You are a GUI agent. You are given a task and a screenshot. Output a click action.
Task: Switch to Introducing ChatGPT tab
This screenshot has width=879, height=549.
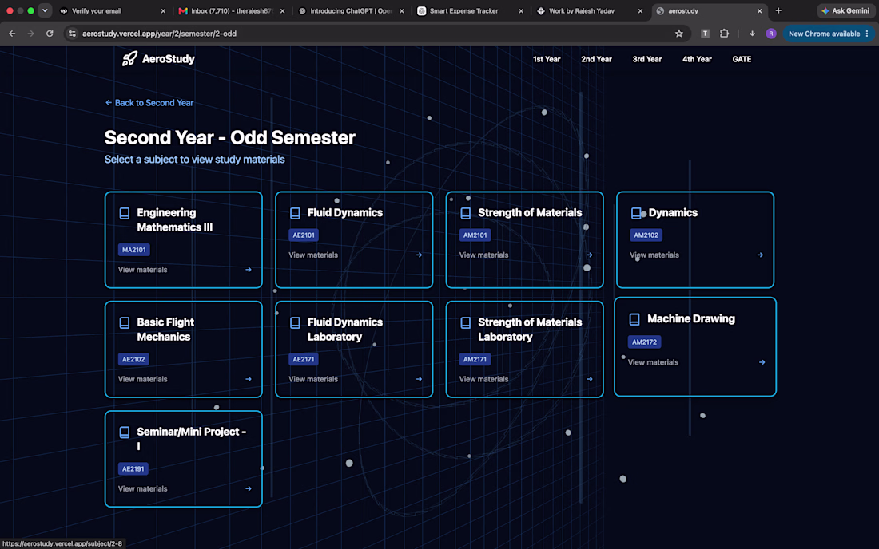tap(351, 10)
